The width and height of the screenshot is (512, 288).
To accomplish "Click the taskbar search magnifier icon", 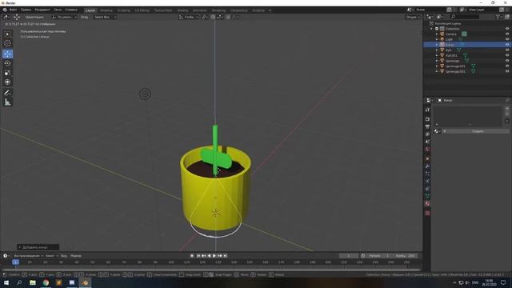I will tap(19, 282).
